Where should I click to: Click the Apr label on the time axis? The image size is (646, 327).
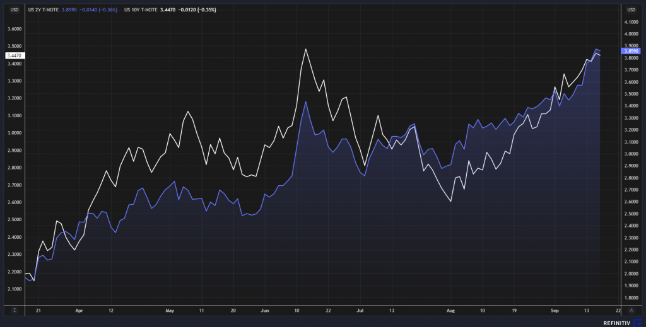[79, 311]
